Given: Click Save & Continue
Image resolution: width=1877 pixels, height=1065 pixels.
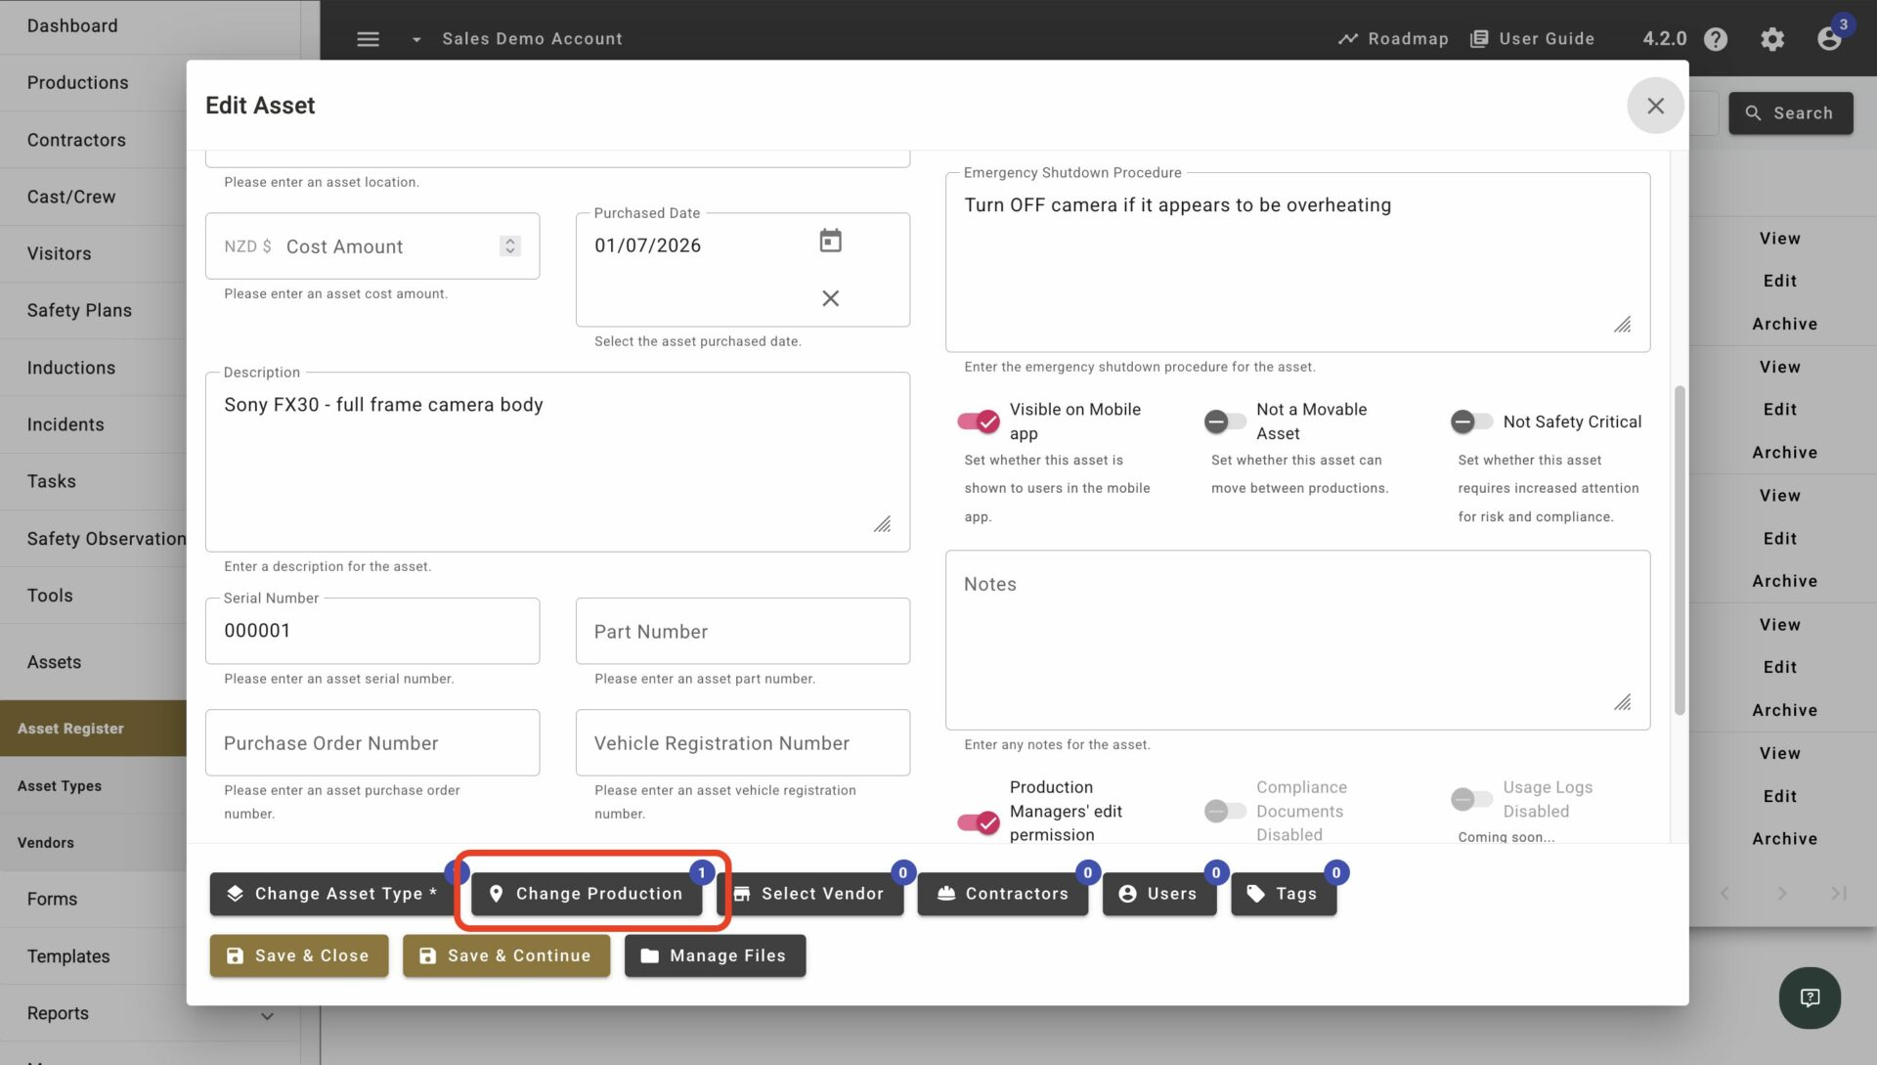Looking at the screenshot, I should pyautogui.click(x=506, y=956).
